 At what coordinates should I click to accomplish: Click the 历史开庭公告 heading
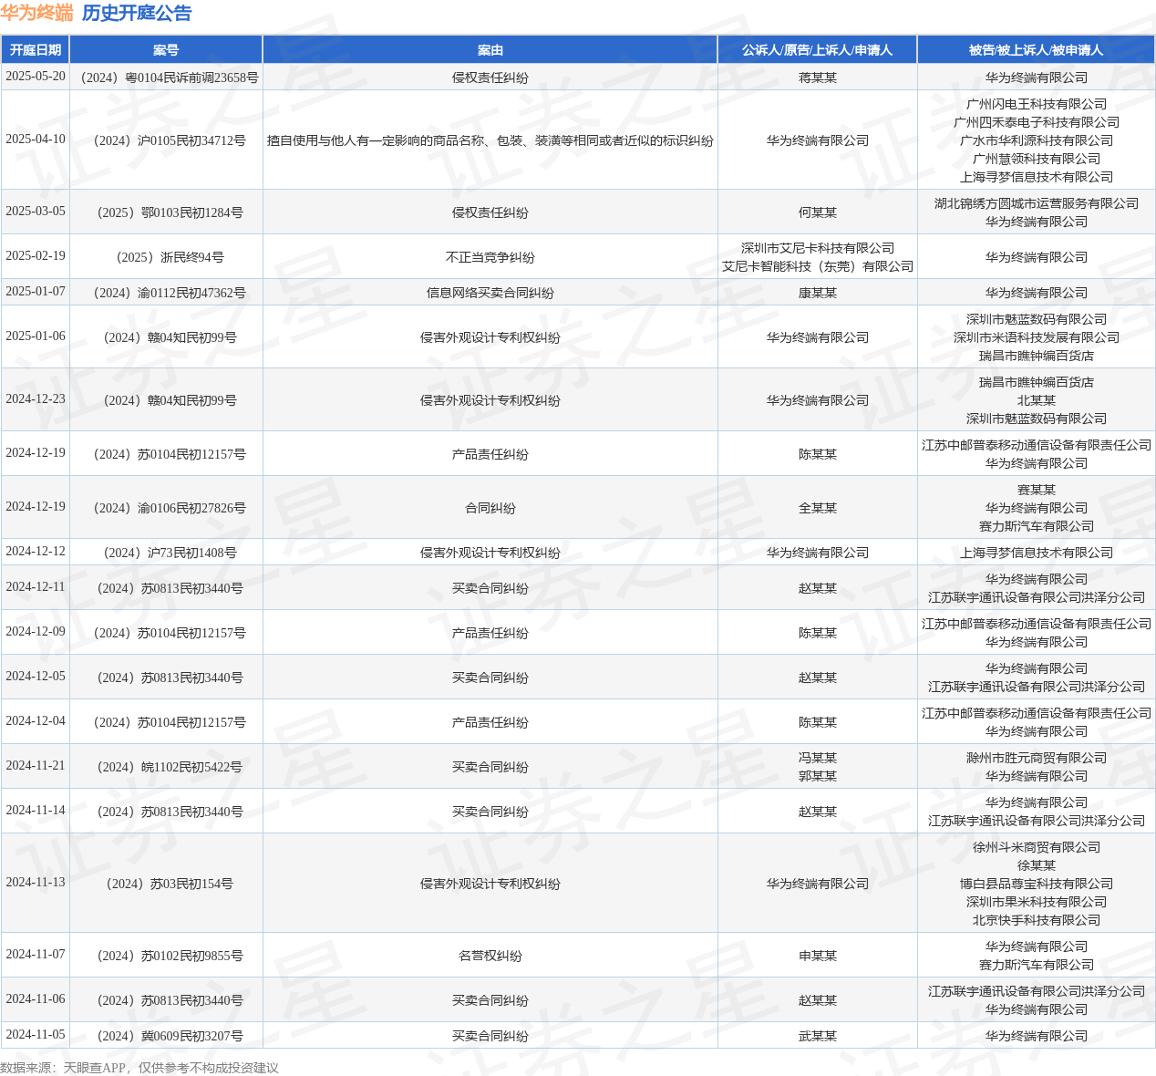pyautogui.click(x=137, y=13)
